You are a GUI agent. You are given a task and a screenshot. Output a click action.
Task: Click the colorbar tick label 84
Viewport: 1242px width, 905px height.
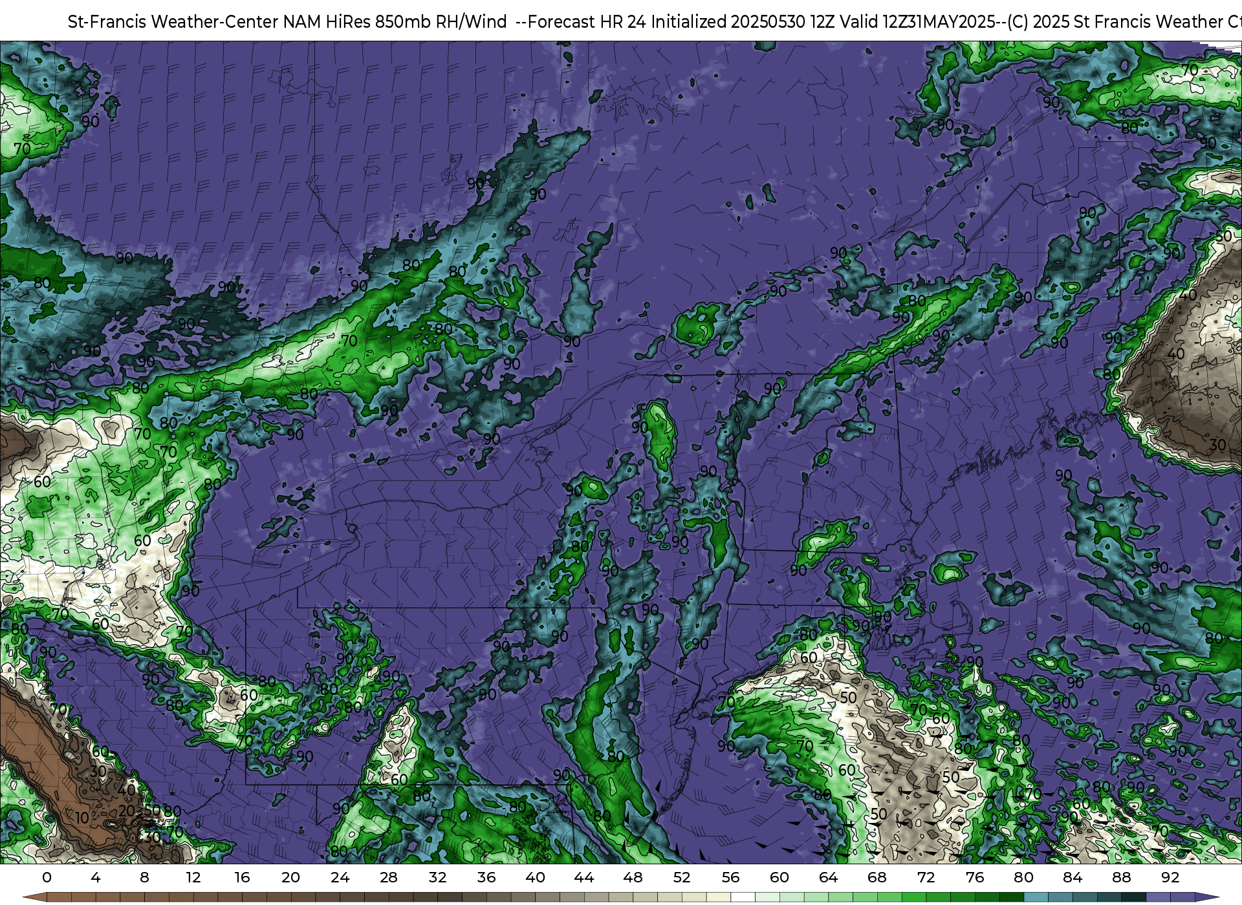1073,877
